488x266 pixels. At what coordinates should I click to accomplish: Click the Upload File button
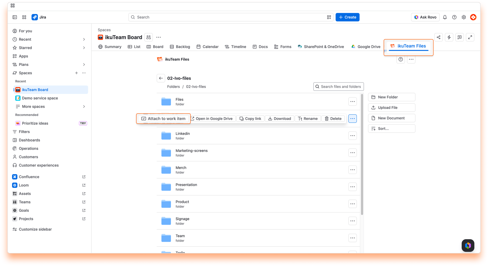[x=392, y=108]
